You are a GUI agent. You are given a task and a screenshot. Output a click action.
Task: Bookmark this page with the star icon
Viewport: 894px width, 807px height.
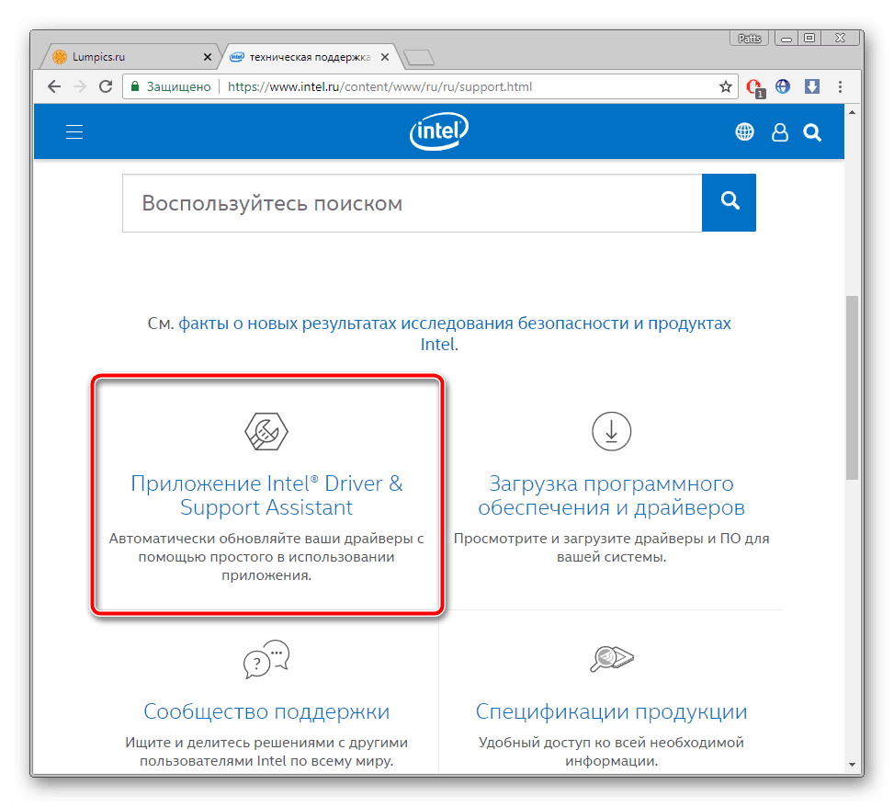(x=725, y=87)
